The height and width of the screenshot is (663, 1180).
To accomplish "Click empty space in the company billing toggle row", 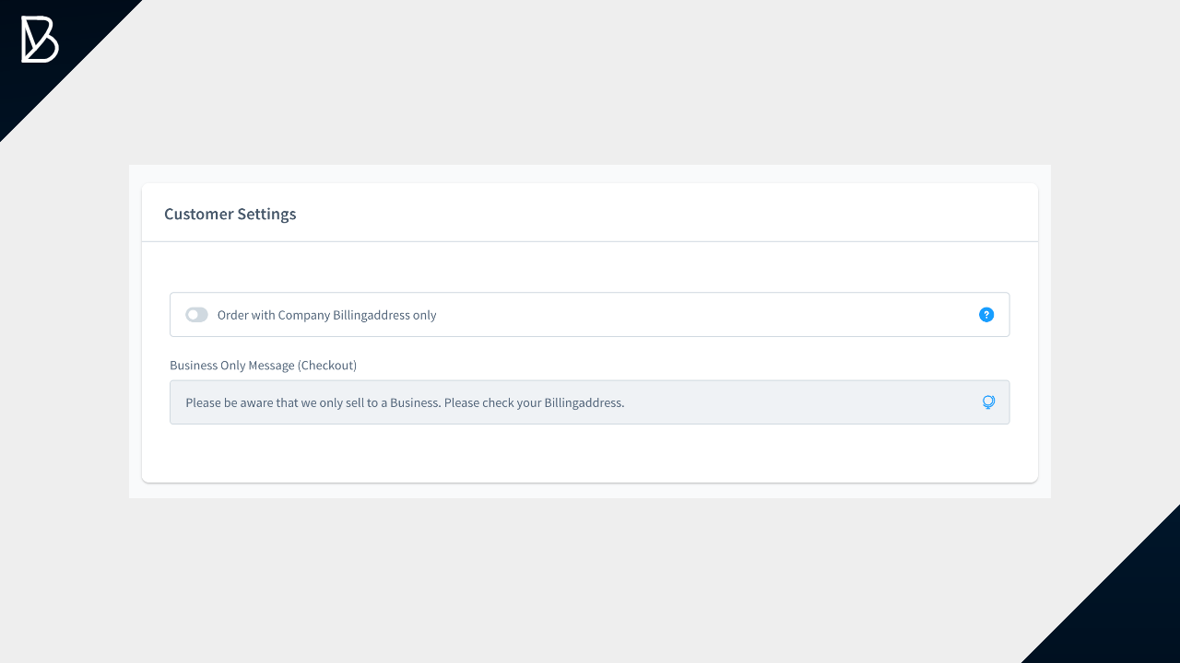I will pos(701,315).
